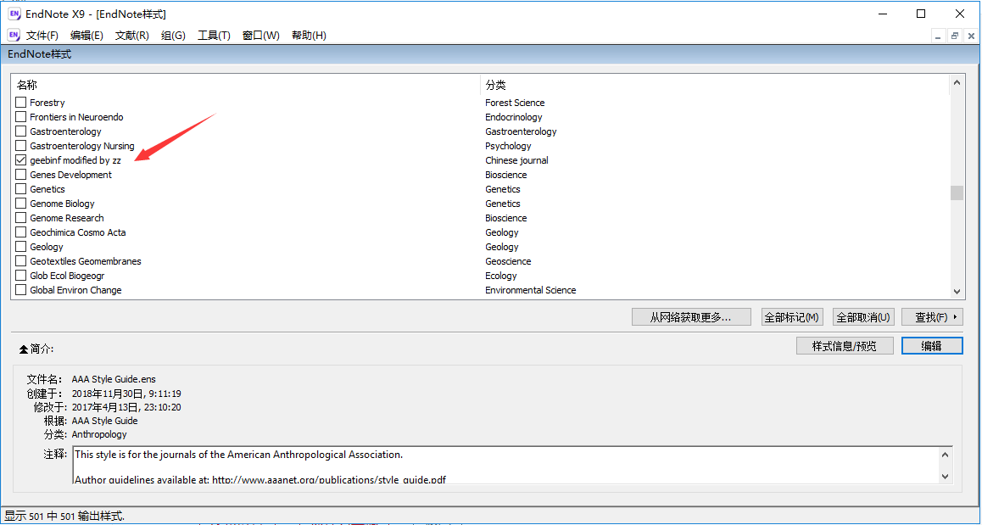Open the 文献(R) menu

pos(131,36)
